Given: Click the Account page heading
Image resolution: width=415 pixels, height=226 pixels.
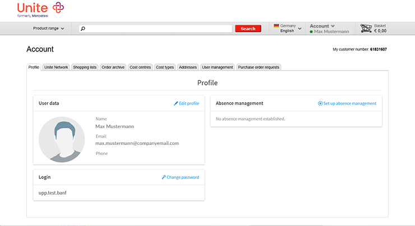Looking at the screenshot, I should [40, 49].
